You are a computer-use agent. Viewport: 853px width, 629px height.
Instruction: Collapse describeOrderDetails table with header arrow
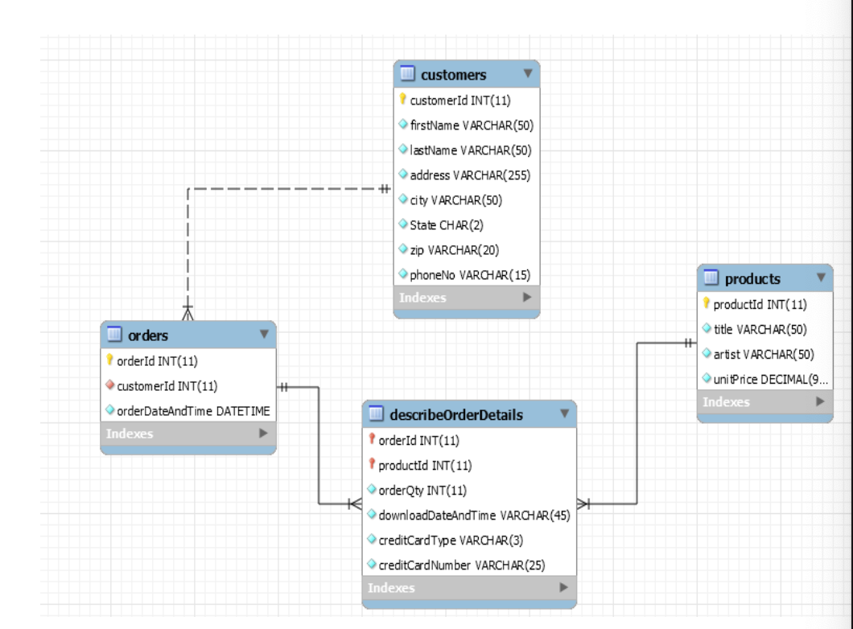coord(565,413)
